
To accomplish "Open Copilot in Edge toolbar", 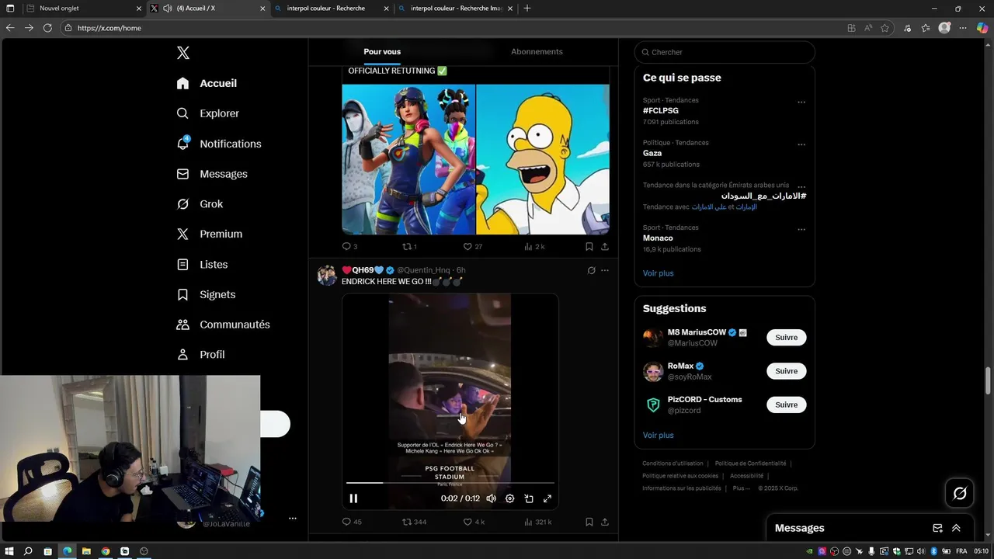I will pyautogui.click(x=982, y=28).
